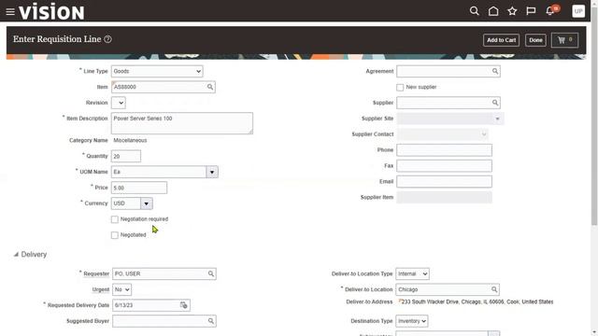Check the New supplier checkbox
598x336 pixels.
[x=400, y=87]
